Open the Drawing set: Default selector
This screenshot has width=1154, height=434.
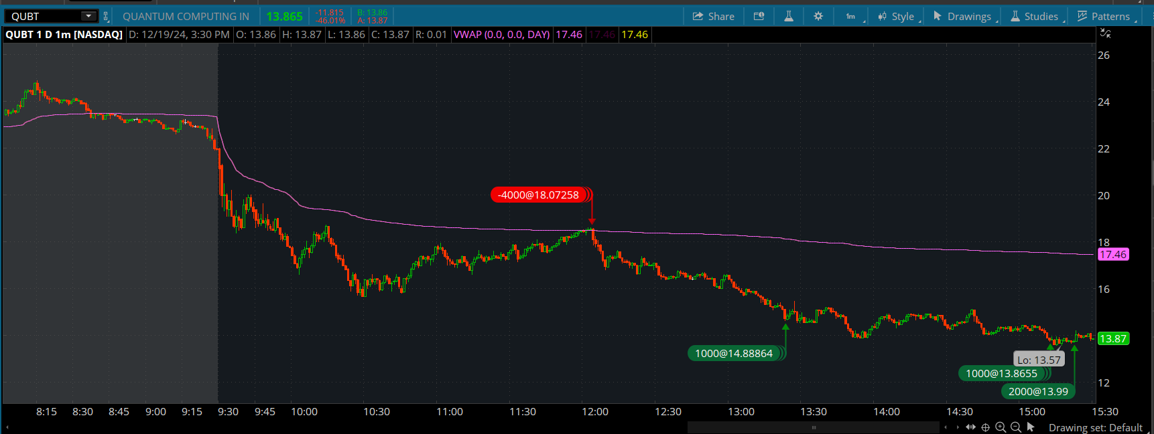[1095, 427]
